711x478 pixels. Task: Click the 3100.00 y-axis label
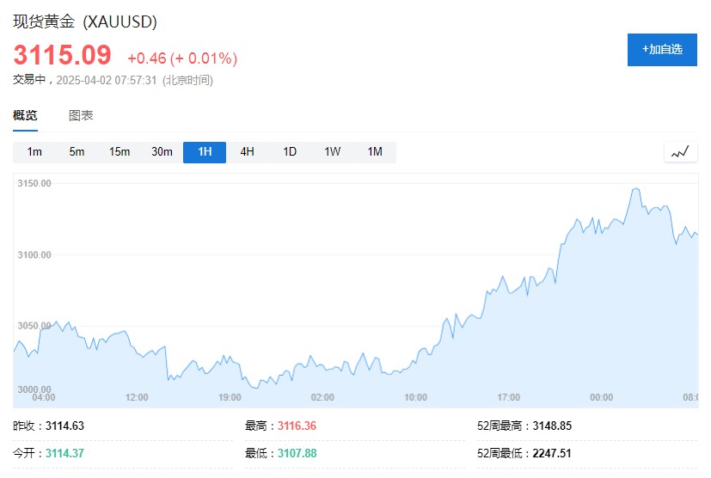pyautogui.click(x=34, y=254)
